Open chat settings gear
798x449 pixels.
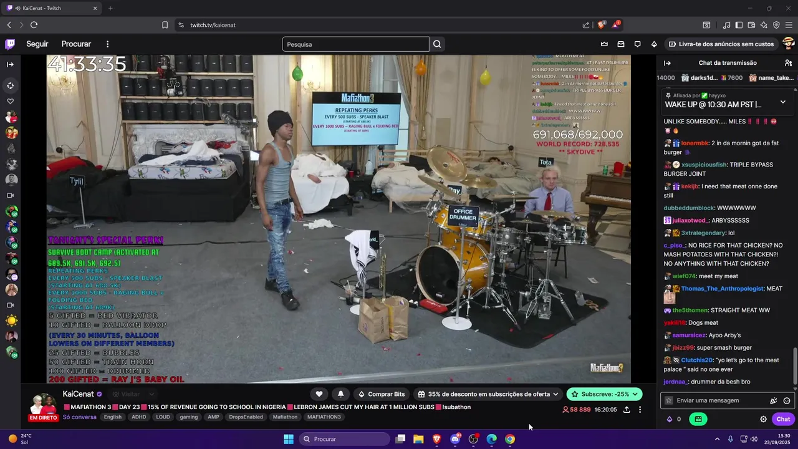tap(763, 419)
